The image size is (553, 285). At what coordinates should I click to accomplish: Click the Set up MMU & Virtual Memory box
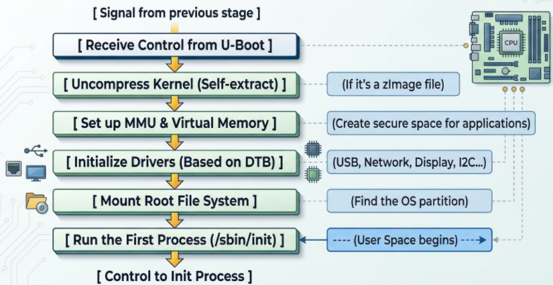pos(175,123)
